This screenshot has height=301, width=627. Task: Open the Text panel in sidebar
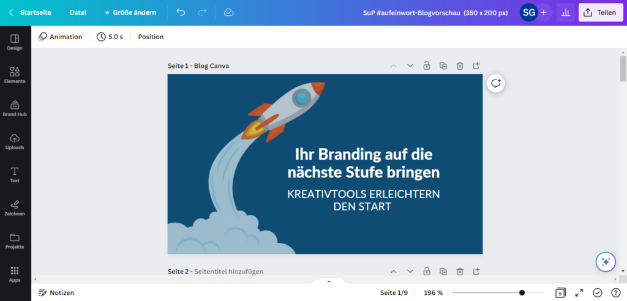(15, 175)
